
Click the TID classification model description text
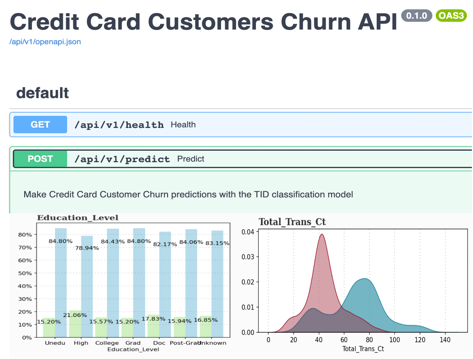[x=188, y=194]
